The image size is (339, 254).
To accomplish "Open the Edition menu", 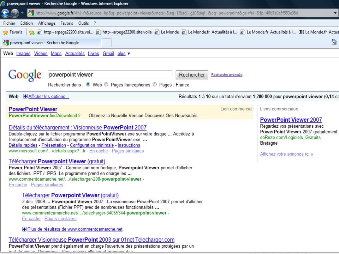I will pyautogui.click(x=26, y=23).
